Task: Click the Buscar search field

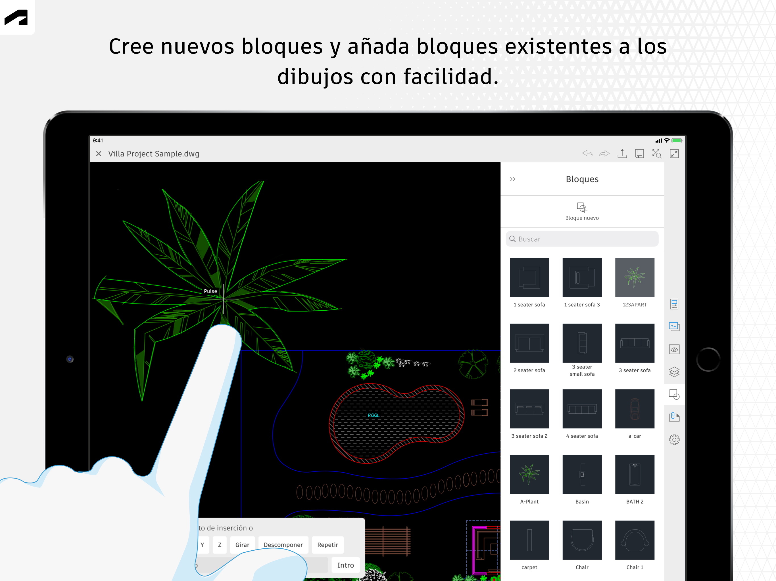Action: point(582,239)
